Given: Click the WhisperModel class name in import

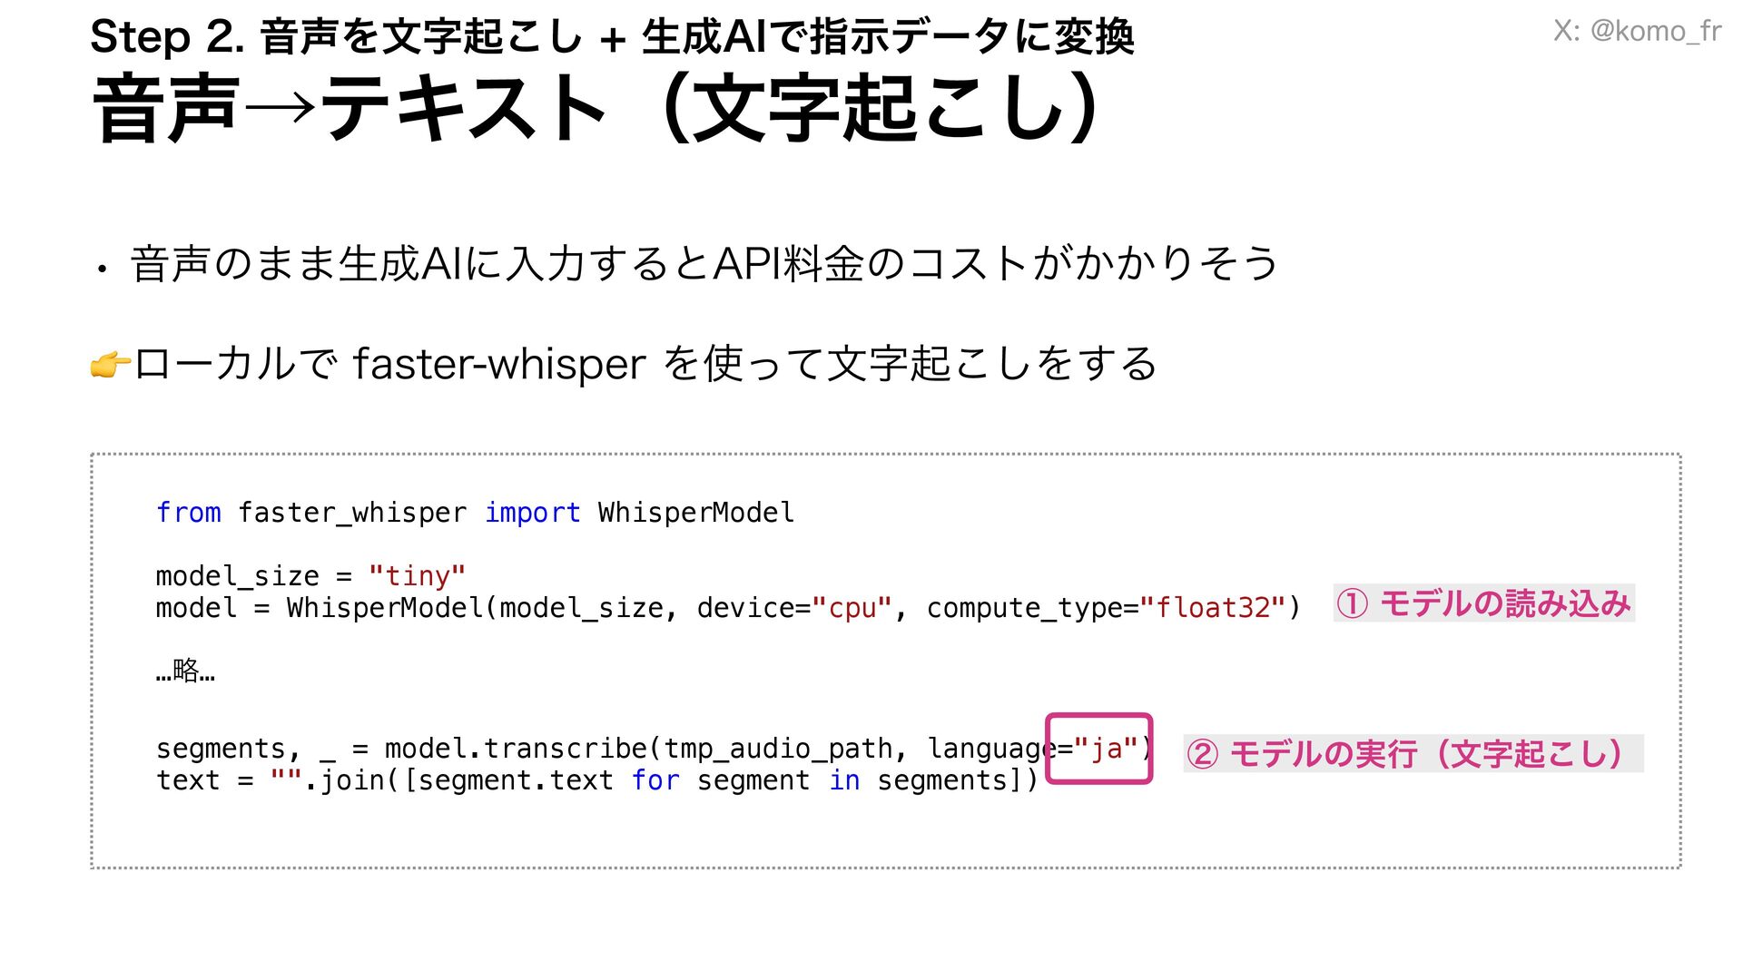Looking at the screenshot, I should pyautogui.click(x=695, y=513).
